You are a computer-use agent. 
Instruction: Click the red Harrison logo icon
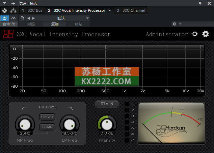[8, 34]
